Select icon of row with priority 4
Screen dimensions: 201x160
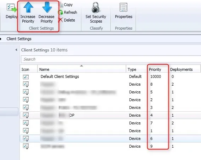click(x=26, y=115)
